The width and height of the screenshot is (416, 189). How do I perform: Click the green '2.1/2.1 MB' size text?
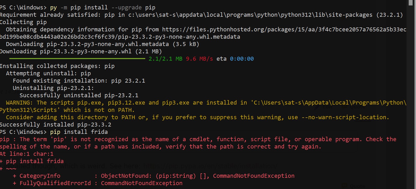tap(166, 59)
